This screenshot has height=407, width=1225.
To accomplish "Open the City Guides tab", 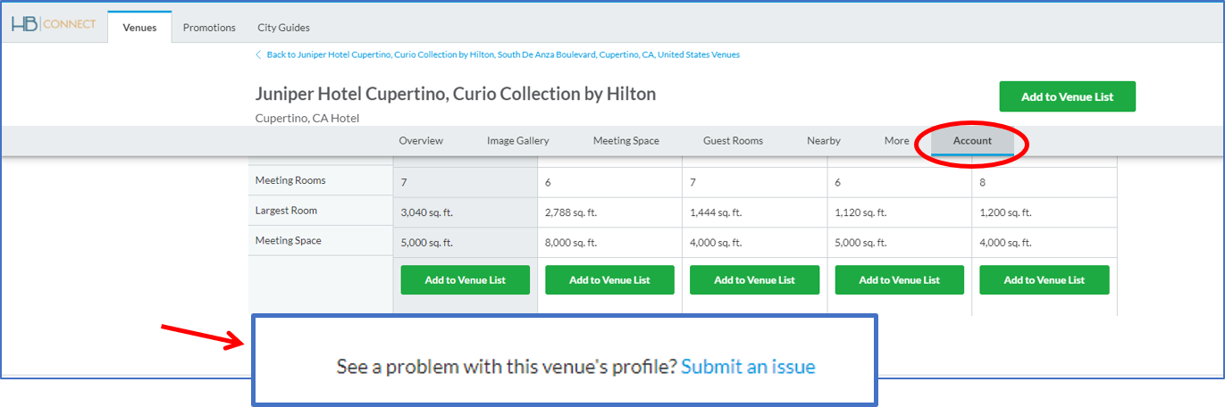I will pyautogui.click(x=283, y=28).
